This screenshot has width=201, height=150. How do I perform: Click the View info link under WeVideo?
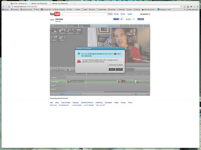tap(58, 21)
